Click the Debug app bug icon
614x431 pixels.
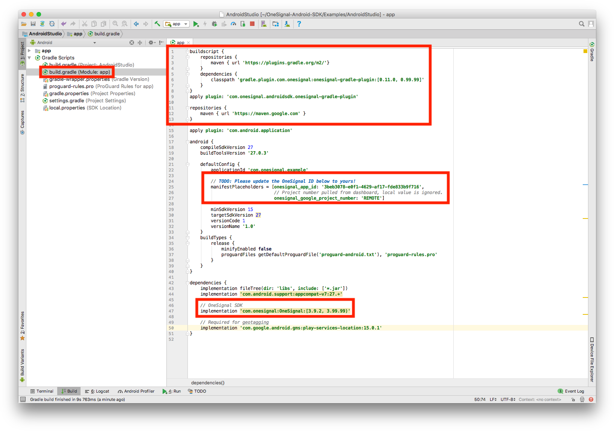pos(214,24)
